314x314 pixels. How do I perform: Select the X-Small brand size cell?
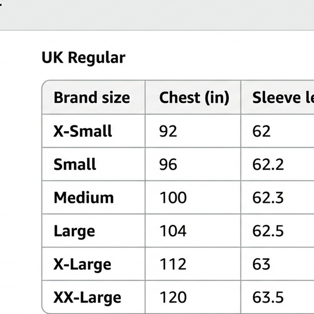tap(83, 131)
